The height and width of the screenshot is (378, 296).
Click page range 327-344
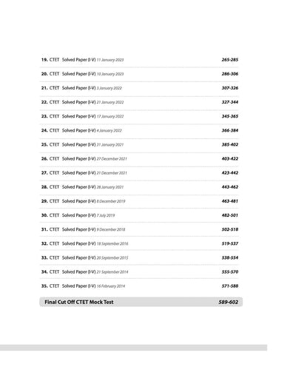[229, 102]
